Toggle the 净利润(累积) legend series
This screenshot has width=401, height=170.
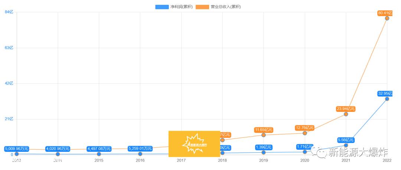[x=174, y=7]
